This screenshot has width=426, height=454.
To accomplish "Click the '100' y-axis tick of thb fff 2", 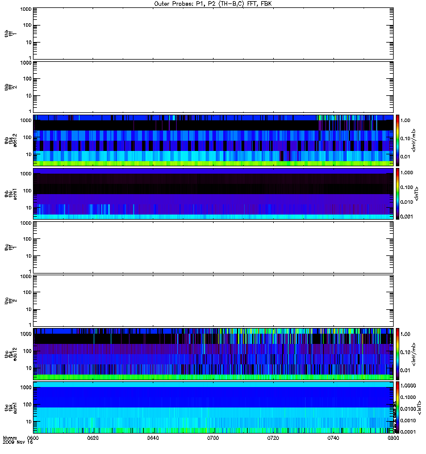I will click(x=27, y=79).
